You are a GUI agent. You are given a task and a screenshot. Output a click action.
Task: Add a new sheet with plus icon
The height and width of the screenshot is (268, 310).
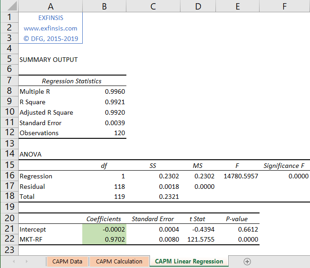247,262
